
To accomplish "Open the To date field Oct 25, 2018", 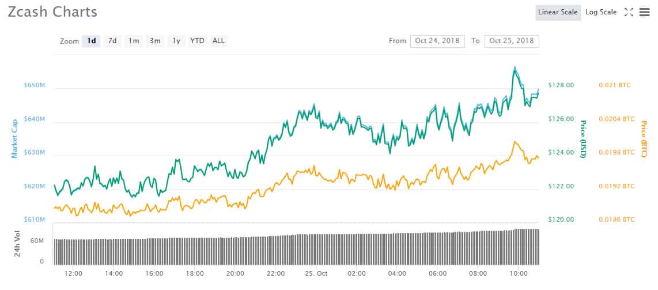I will point(512,41).
